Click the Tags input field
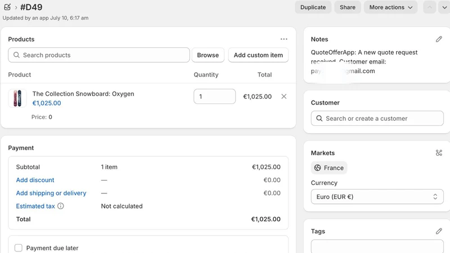The height and width of the screenshot is (253, 450). [377, 247]
